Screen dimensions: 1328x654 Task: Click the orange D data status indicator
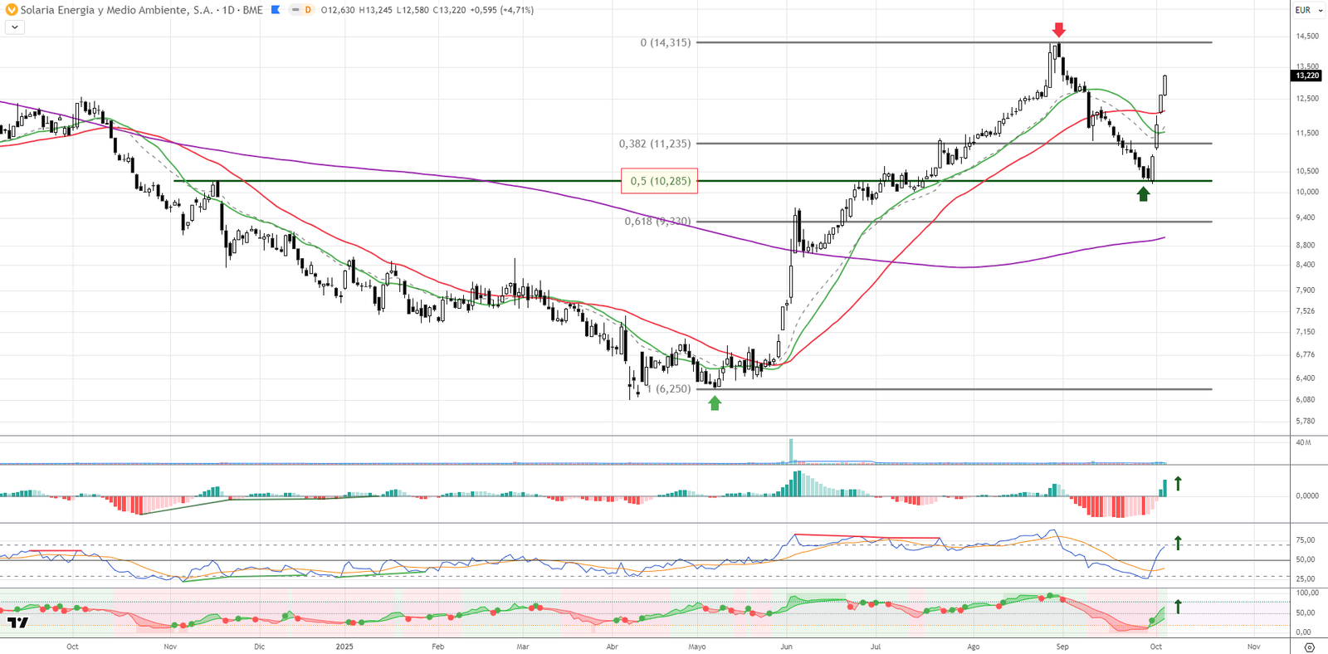308,10
